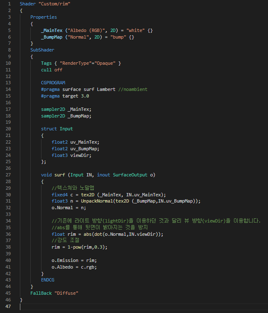Click the quoted "Normal" string on line 6
This screenshot has width=268, height=313.
[x=78, y=37]
